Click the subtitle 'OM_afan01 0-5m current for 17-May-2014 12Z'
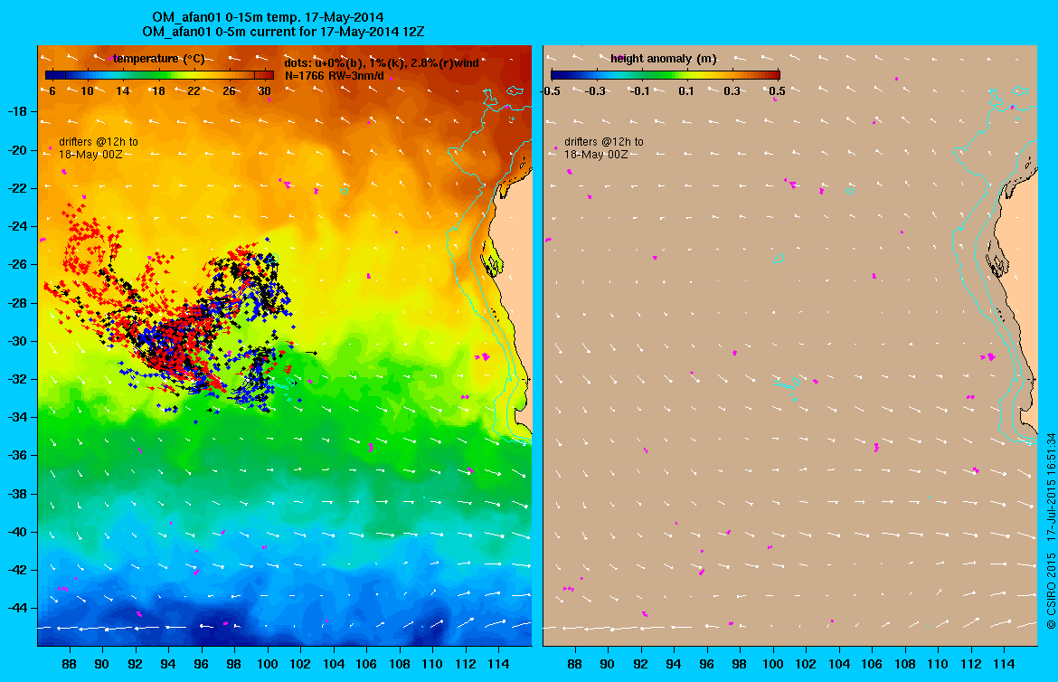This screenshot has height=682, width=1058. (x=283, y=32)
